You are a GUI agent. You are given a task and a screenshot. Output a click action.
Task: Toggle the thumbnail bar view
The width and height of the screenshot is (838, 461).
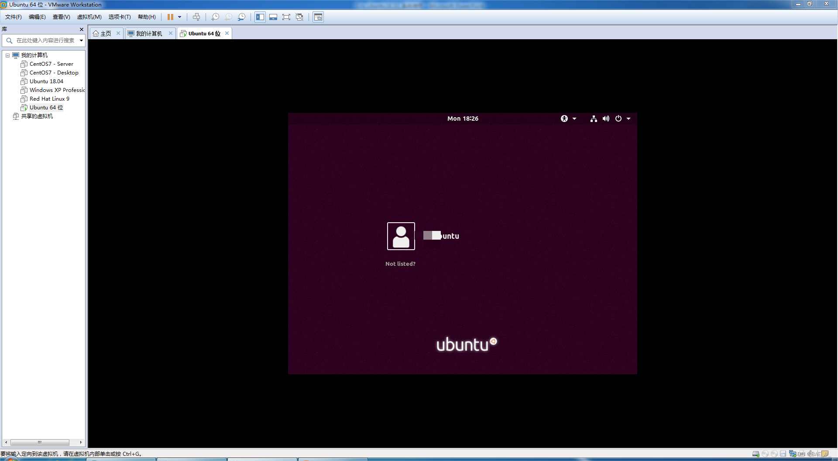click(273, 17)
